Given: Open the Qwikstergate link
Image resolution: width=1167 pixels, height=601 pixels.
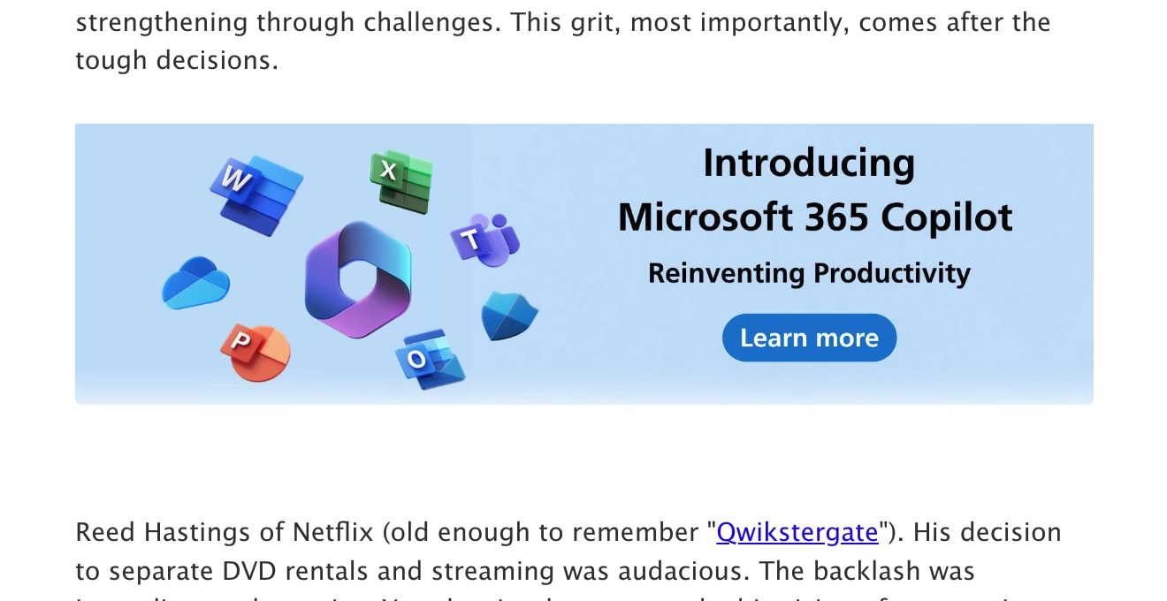Looking at the screenshot, I should [797, 532].
